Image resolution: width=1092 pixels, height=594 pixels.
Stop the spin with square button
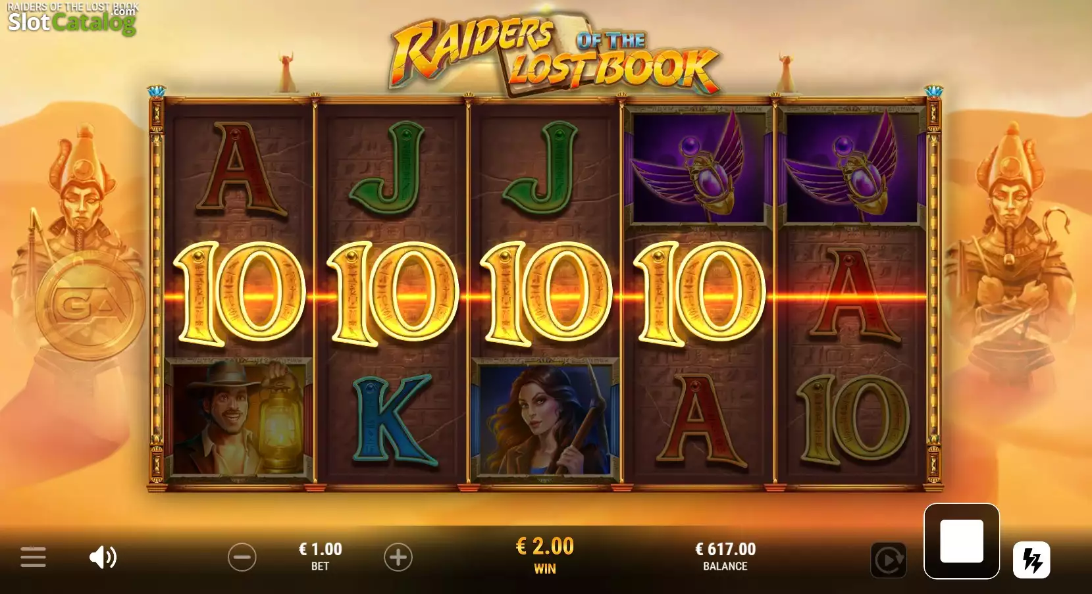pos(962,541)
